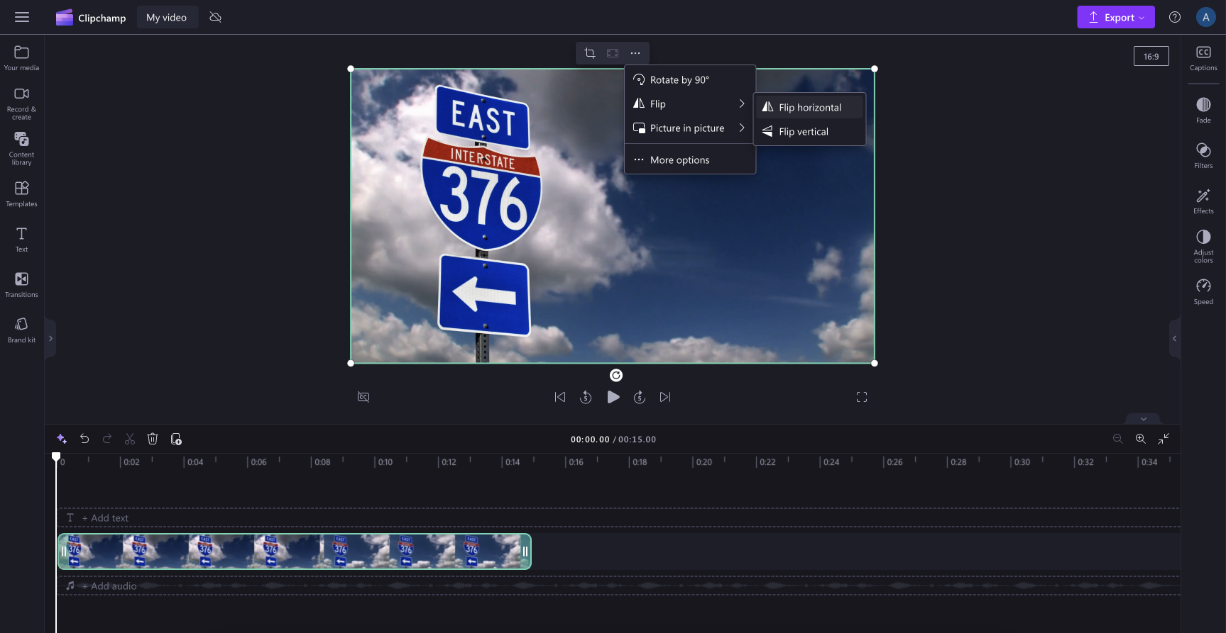The width and height of the screenshot is (1226, 633).
Task: Redo the last action
Action: point(107,439)
